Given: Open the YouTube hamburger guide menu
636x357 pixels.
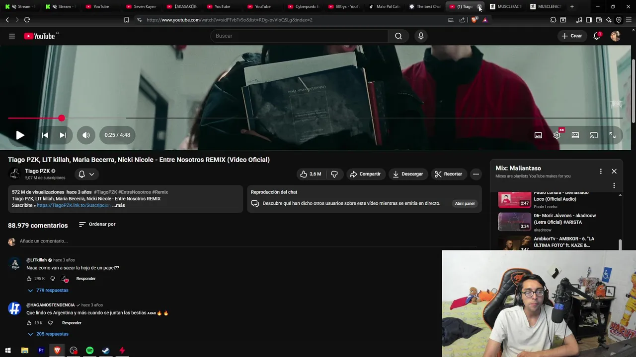Looking at the screenshot, I should pyautogui.click(x=12, y=36).
